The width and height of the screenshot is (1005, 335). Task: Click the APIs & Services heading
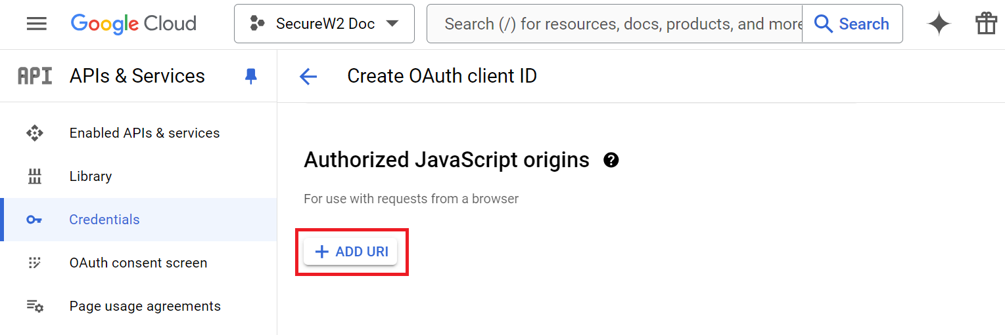tap(137, 76)
